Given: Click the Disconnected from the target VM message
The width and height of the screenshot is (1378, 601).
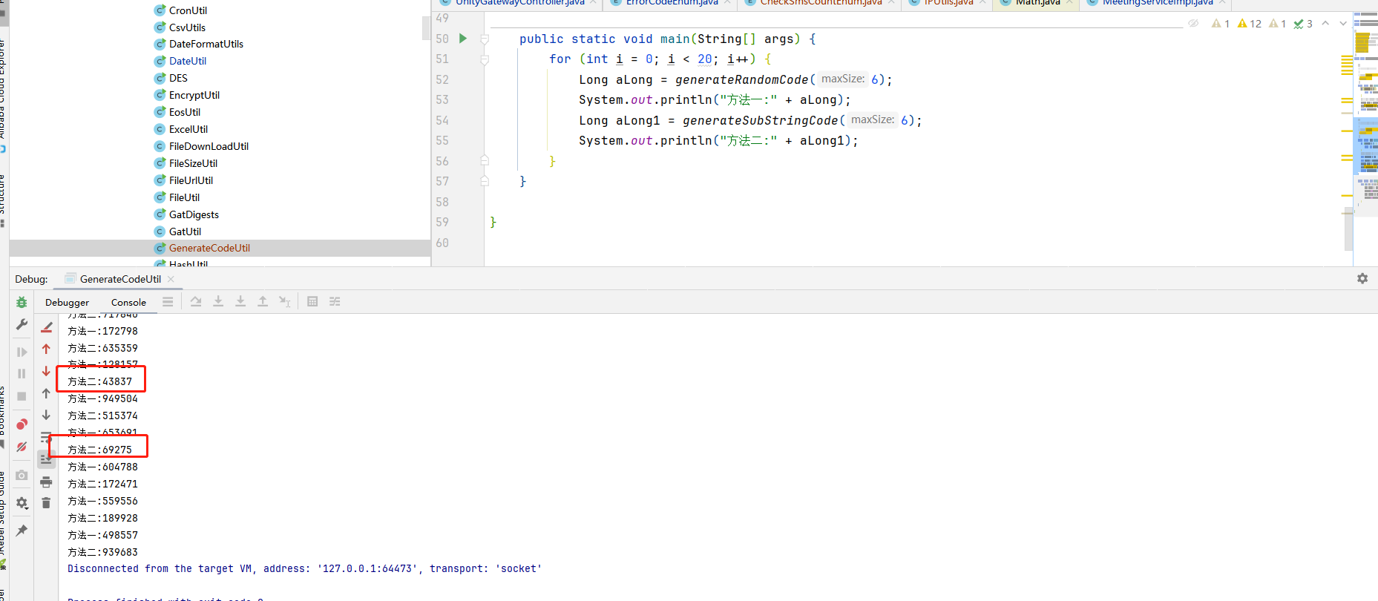Looking at the screenshot, I should tap(304, 568).
